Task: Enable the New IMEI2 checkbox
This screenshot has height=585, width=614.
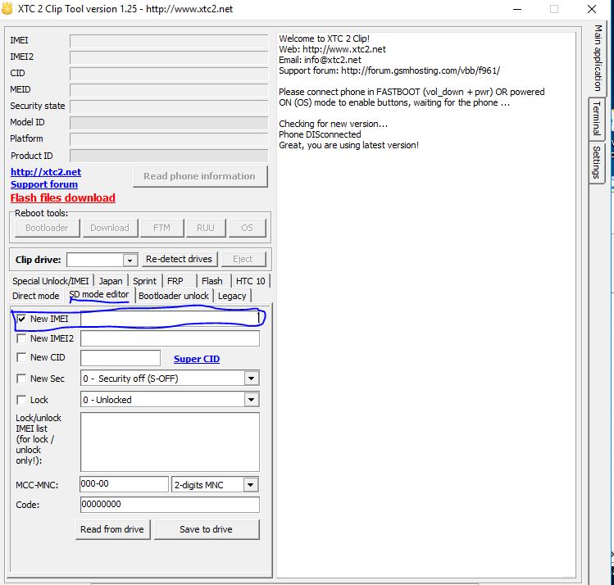Action: click(x=21, y=338)
